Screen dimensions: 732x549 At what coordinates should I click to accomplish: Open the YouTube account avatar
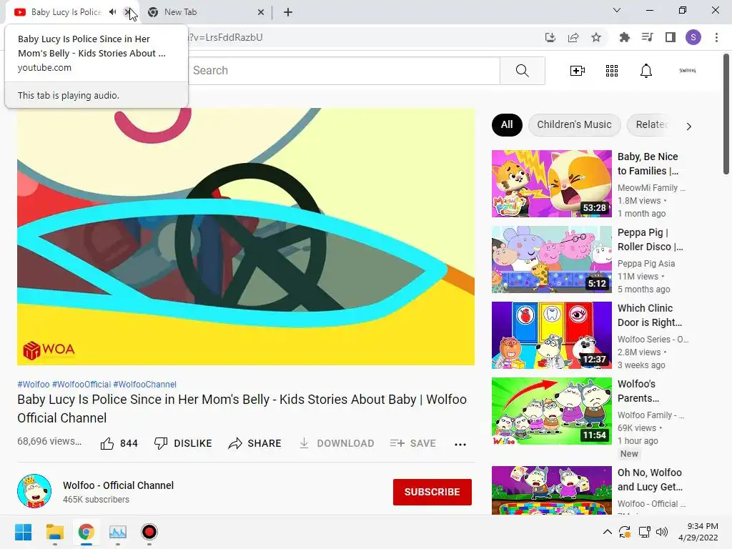(x=687, y=71)
